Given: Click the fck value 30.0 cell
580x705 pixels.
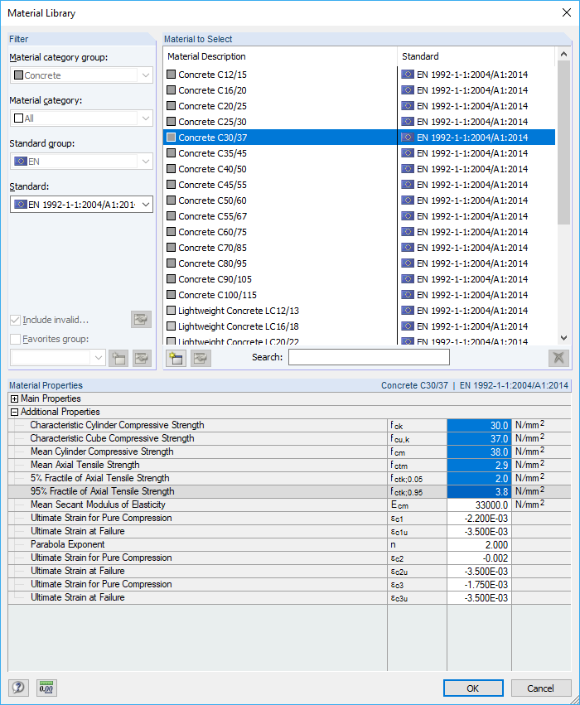Looking at the screenshot, I should click(479, 425).
